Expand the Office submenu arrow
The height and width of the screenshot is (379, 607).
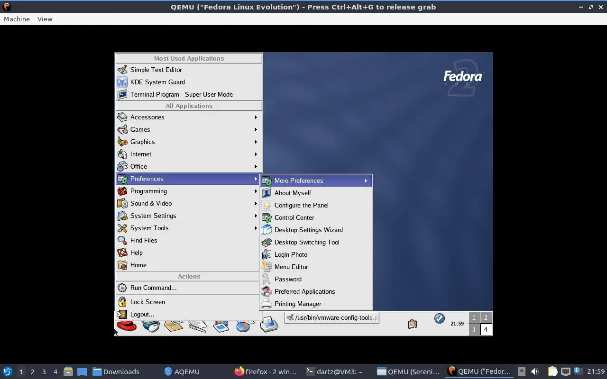tap(256, 166)
